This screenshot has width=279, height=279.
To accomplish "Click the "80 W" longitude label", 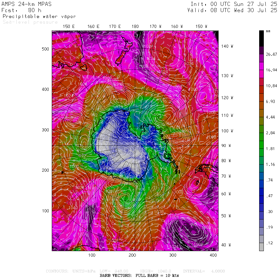I will click(226, 161).
